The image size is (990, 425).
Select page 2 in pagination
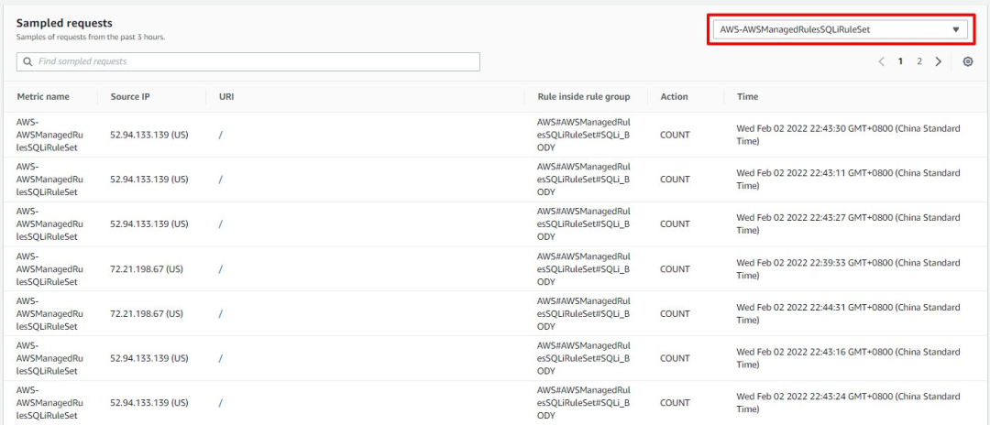(x=919, y=61)
